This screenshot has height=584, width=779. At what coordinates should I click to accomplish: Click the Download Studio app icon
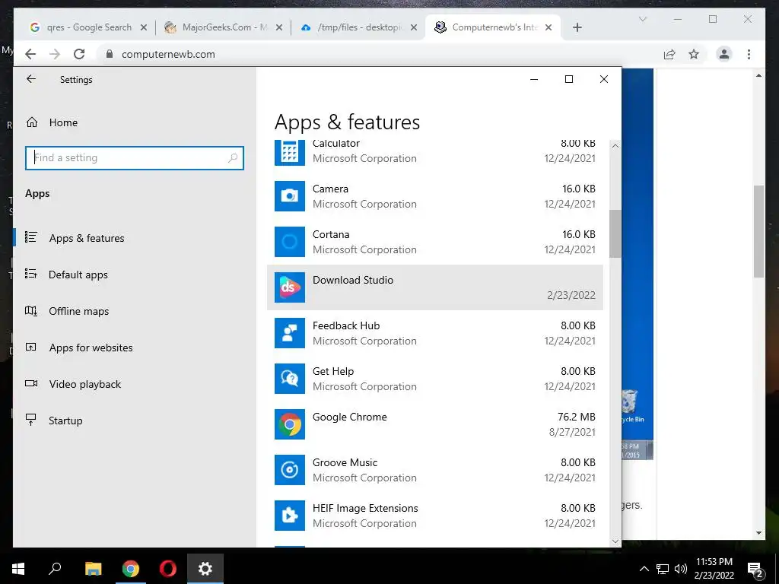tap(290, 287)
